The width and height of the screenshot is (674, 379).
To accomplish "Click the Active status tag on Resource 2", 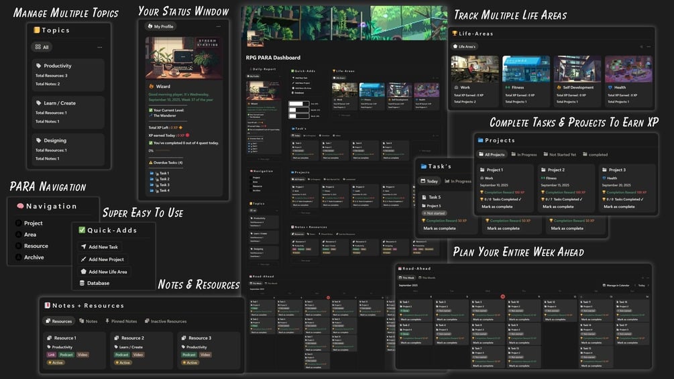I will tap(123, 363).
